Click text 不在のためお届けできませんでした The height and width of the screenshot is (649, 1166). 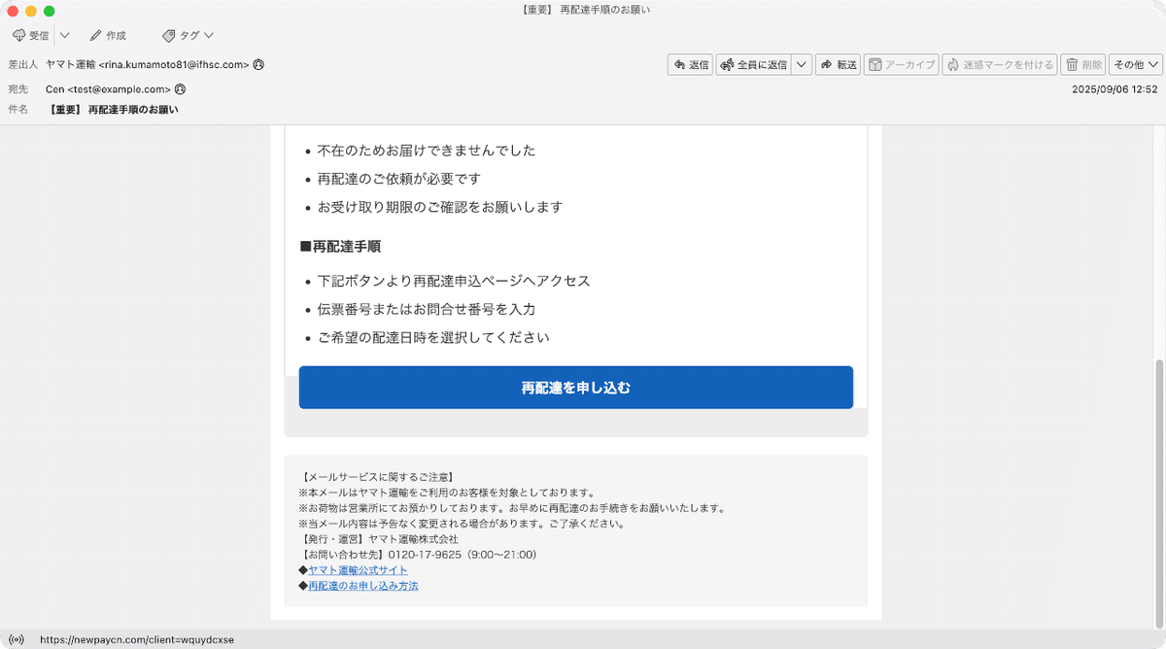pos(427,151)
